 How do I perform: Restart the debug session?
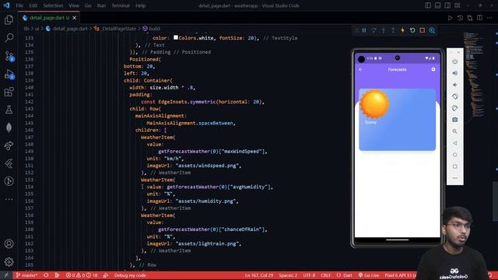pos(412,30)
